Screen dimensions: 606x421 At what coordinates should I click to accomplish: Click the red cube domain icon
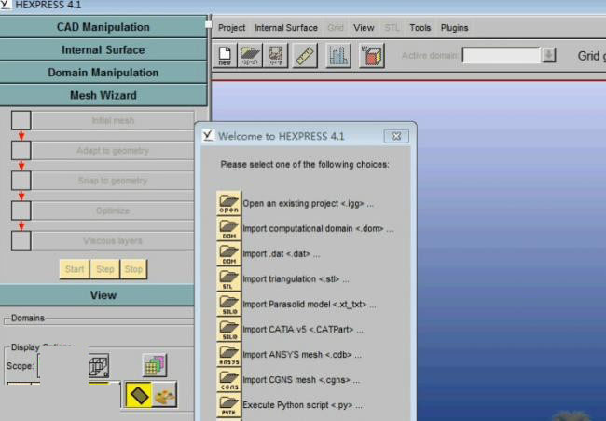[372, 55]
